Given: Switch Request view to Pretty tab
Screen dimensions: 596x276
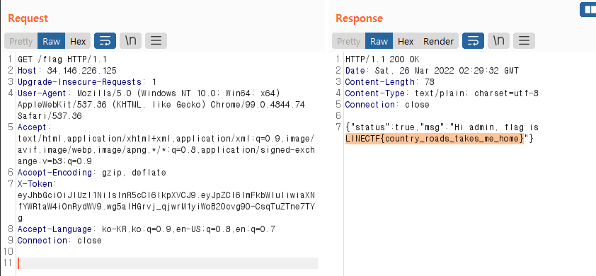Looking at the screenshot, I should (x=21, y=41).
